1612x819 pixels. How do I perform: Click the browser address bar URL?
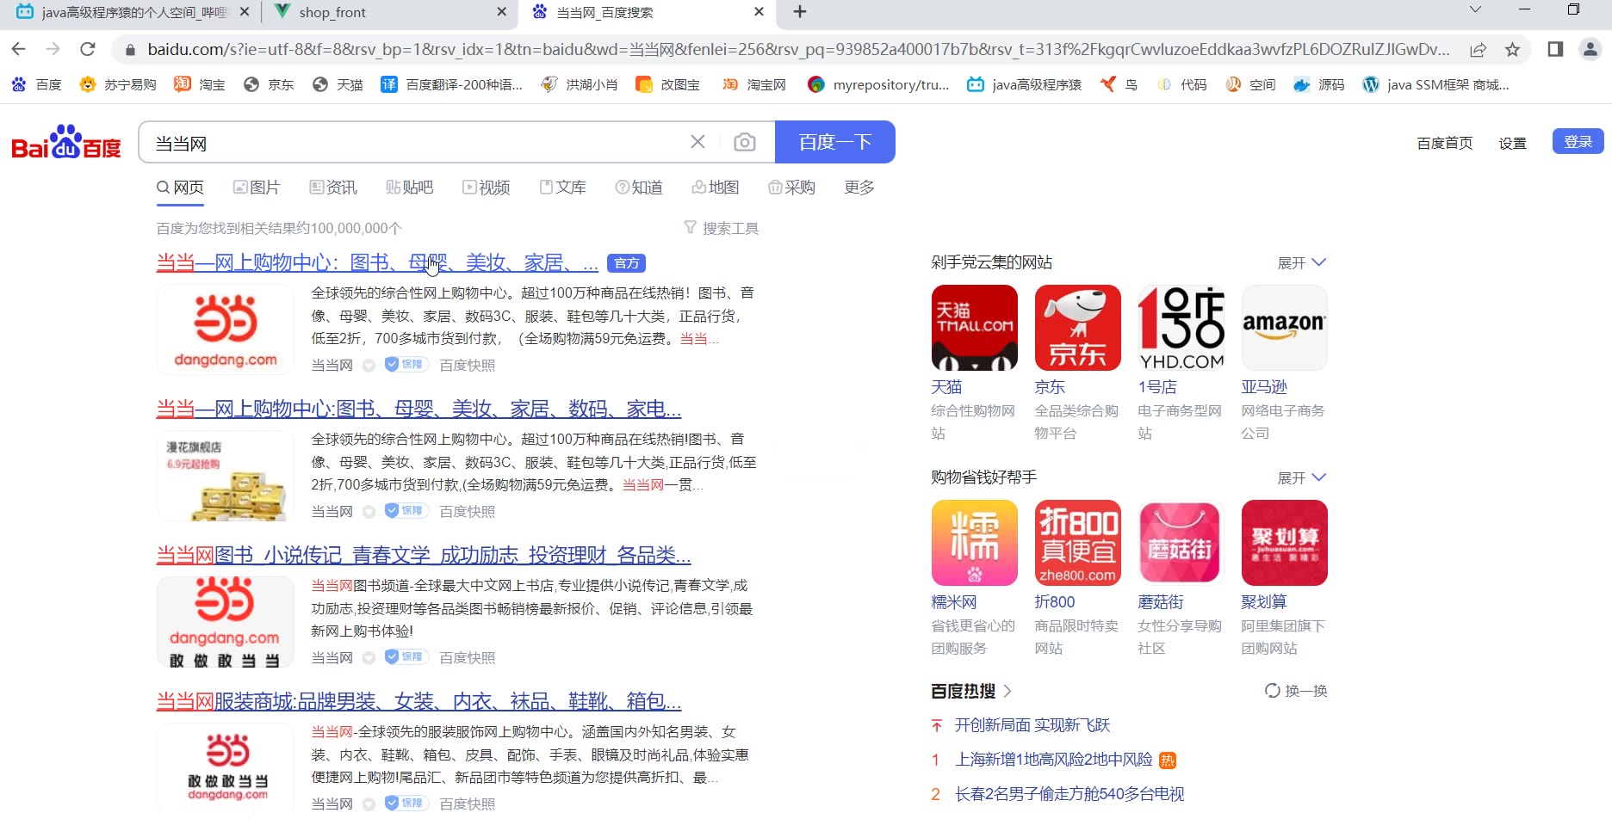point(797,49)
